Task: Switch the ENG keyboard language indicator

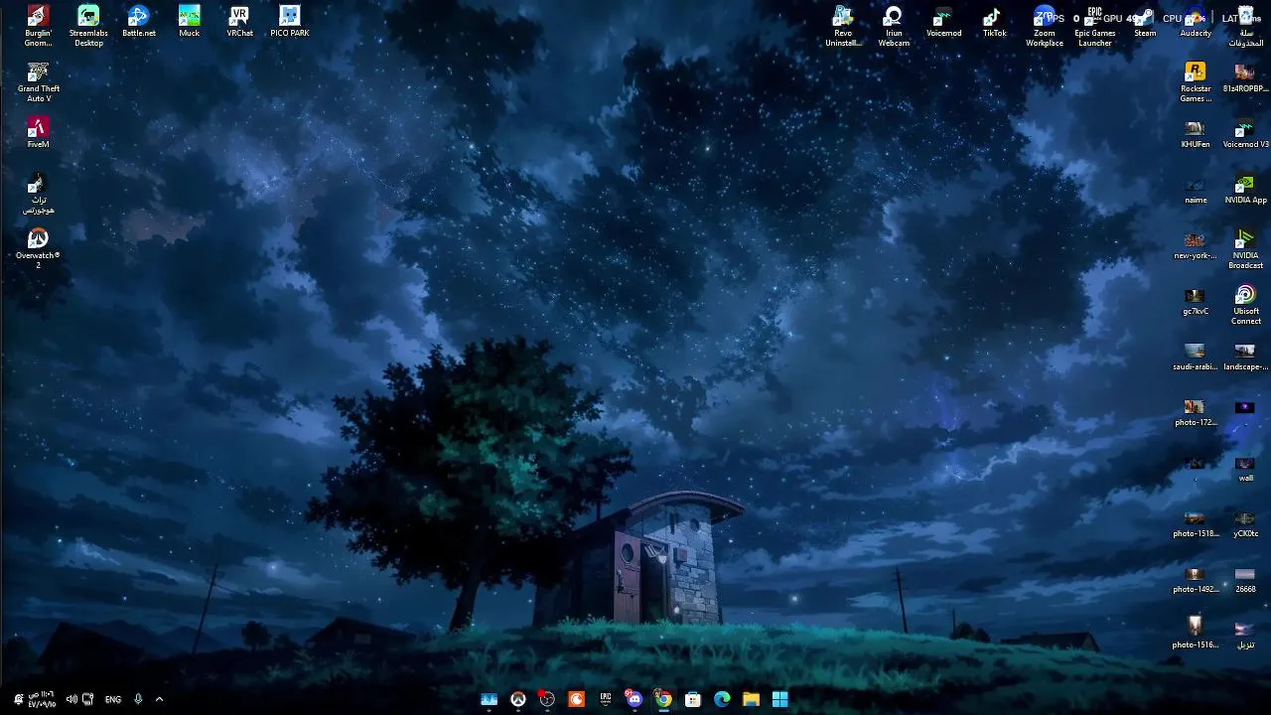Action: click(x=113, y=699)
